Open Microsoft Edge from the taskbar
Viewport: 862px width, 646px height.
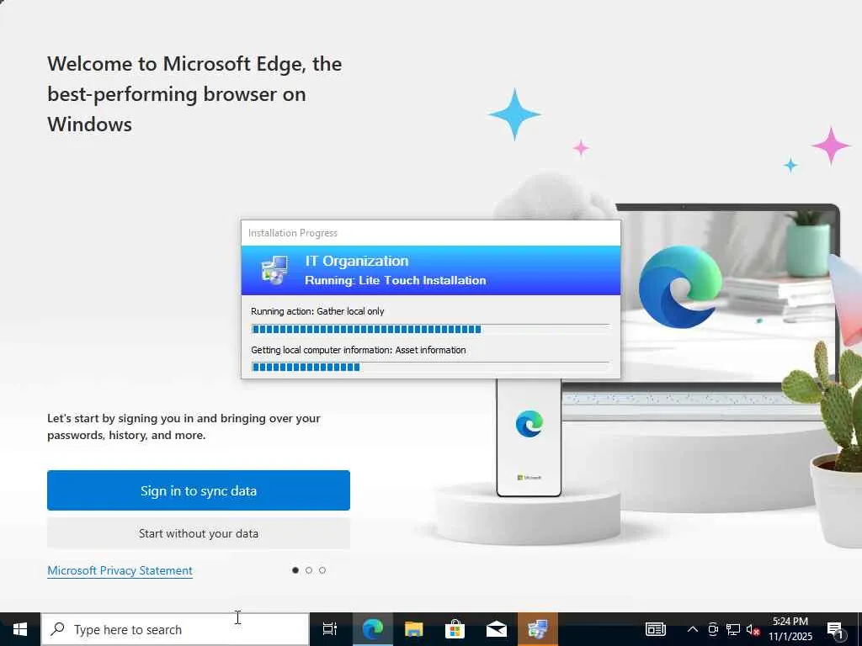tap(372, 629)
